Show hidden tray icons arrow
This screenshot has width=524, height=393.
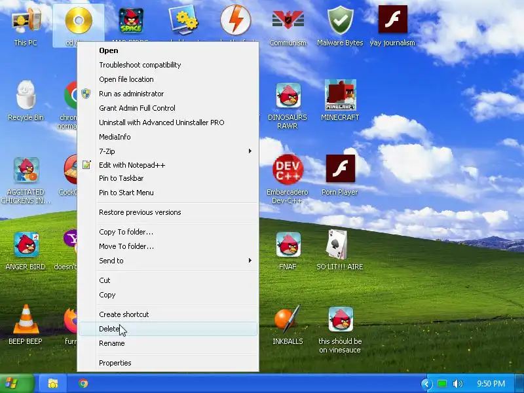(x=427, y=384)
